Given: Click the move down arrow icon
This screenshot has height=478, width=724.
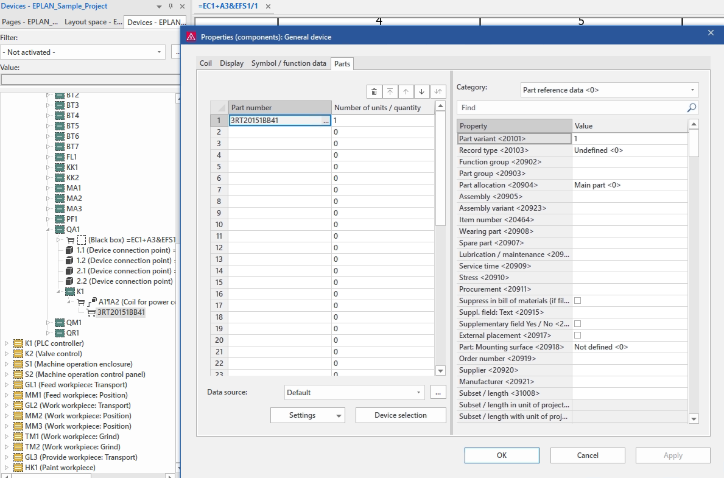Looking at the screenshot, I should click(421, 92).
